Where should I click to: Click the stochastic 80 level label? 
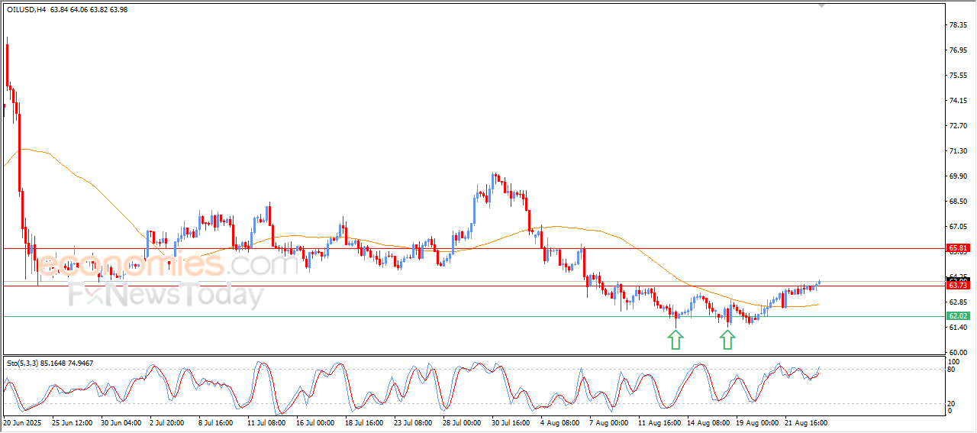coord(952,370)
